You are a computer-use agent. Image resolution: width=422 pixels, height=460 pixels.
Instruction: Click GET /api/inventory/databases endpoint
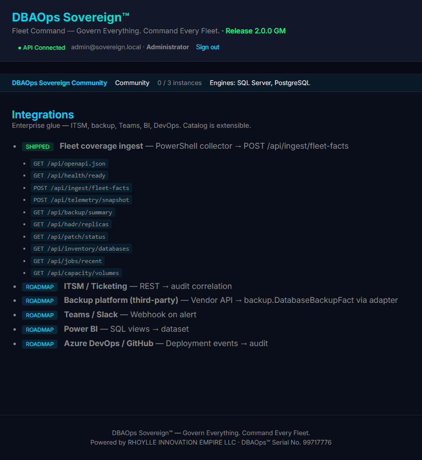(x=81, y=249)
